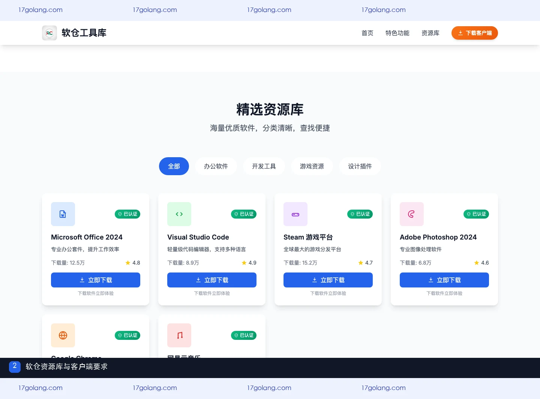540x399 pixels.
Task: Click 轻量级代码编辑器，支持多种语言 description
Action: (x=207, y=249)
